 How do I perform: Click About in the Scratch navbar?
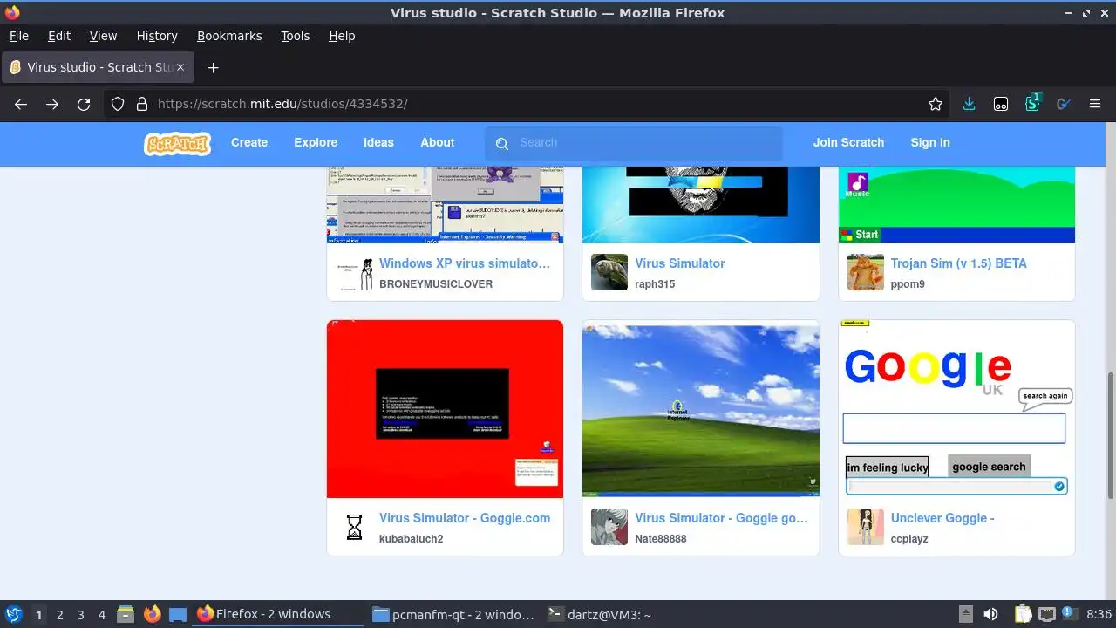438,143
